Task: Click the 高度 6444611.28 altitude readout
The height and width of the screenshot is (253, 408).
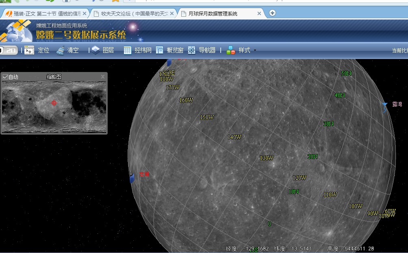Action: click(350, 249)
